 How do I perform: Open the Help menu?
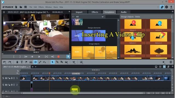(x=61, y=7)
